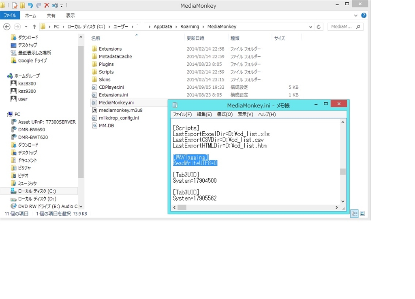Click the AppData breadcrumb segment

[x=163, y=27]
